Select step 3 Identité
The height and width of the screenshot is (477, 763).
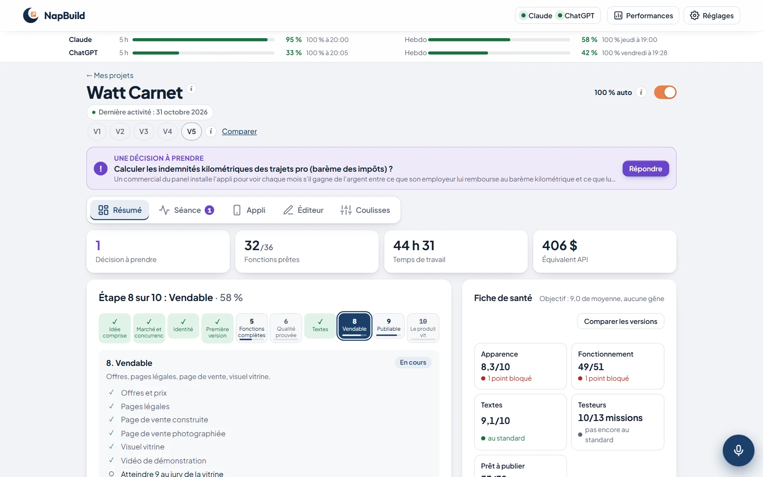click(x=183, y=326)
